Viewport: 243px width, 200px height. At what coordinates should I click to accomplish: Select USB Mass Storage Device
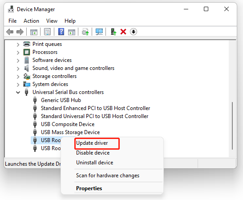tap(70, 132)
